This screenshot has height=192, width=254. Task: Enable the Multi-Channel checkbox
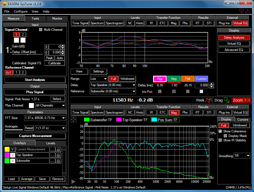click(41, 30)
